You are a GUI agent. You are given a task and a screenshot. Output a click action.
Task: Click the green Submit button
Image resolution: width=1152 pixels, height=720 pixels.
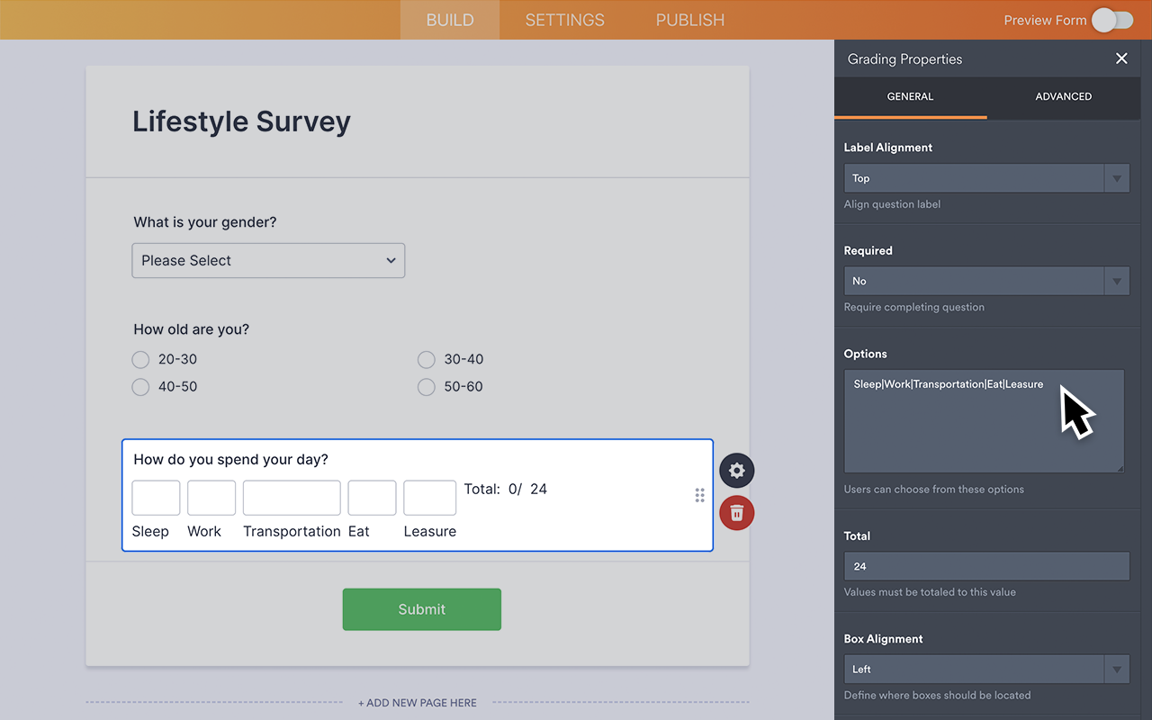tap(421, 609)
